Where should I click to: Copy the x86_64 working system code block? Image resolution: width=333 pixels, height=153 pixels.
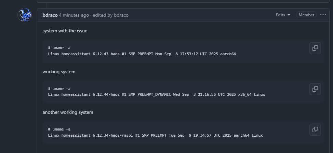pos(315,89)
